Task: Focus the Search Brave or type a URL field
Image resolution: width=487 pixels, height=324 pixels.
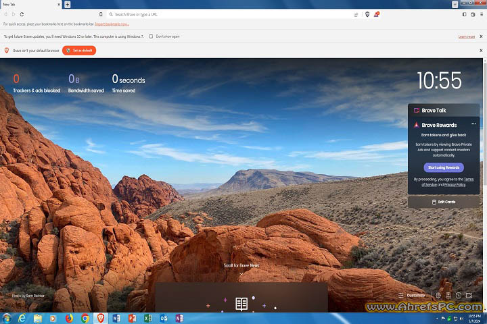Action: (230, 15)
